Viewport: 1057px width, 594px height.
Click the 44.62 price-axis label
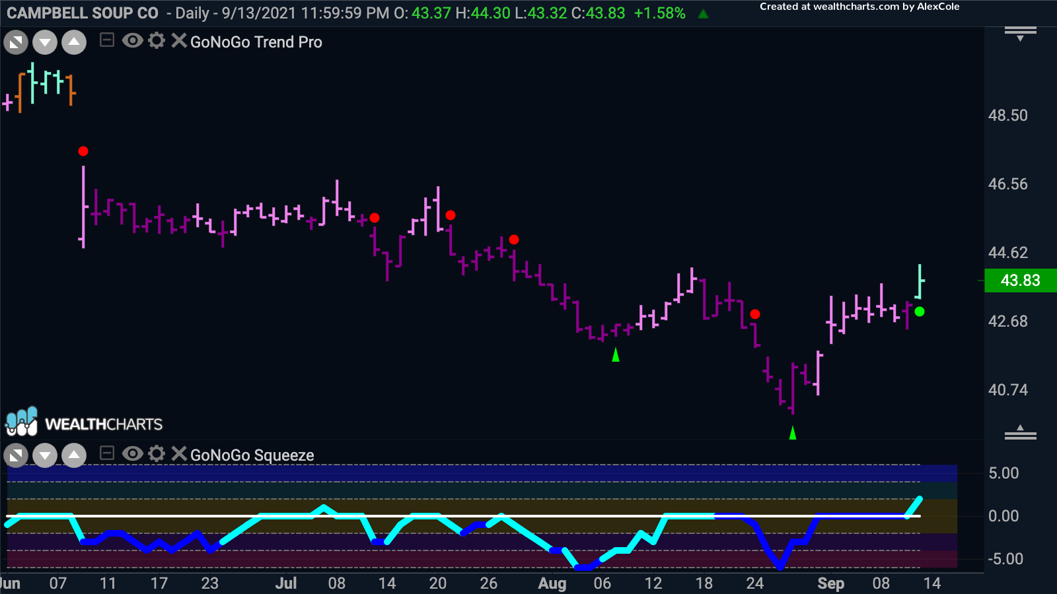pyautogui.click(x=1008, y=253)
